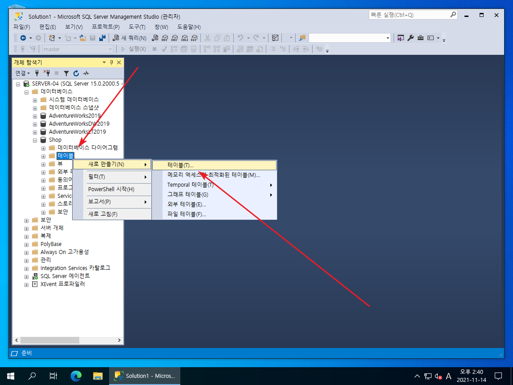This screenshot has height=385, width=513.
Task: Select 새로 고침(F) in context menu
Action: point(112,214)
